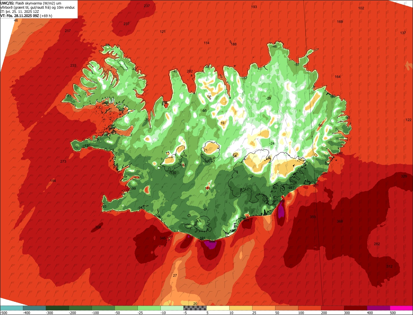Viewport: 413px width, 315px height.
Task: Click the legend swatch between -25 and -10
Action: click(x=149, y=308)
